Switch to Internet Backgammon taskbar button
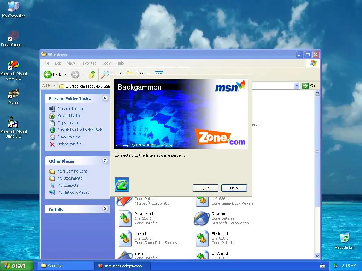Image resolution: width=362 pixels, height=271 pixels. pos(123,266)
